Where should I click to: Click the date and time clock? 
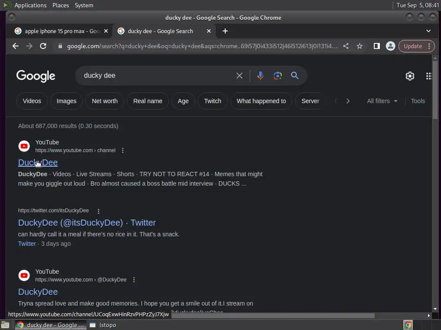(x=418, y=5)
